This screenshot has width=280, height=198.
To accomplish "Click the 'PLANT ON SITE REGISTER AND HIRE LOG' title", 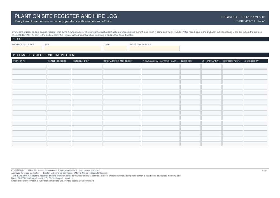I will pyautogui.click(x=66, y=16).
